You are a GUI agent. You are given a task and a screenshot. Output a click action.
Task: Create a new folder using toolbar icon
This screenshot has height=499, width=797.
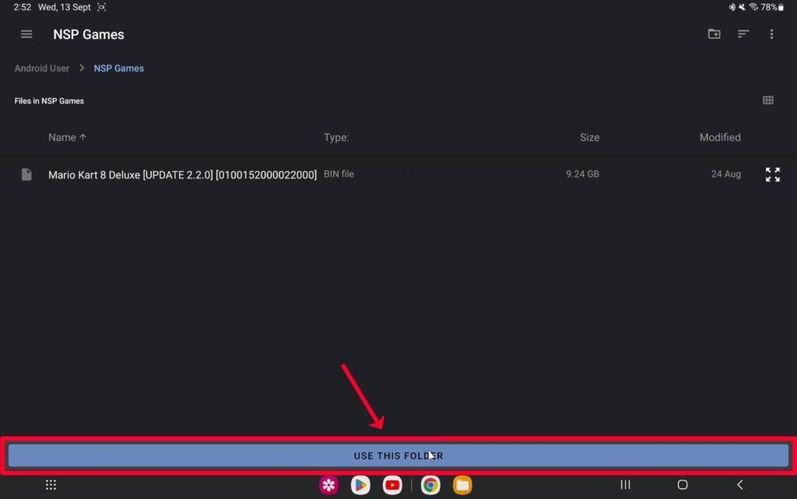[714, 34]
